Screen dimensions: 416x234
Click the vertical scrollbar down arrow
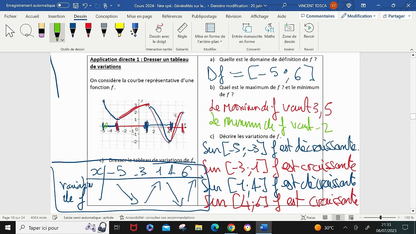point(413,211)
